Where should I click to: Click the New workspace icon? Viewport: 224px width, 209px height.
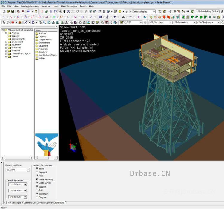point(4,11)
